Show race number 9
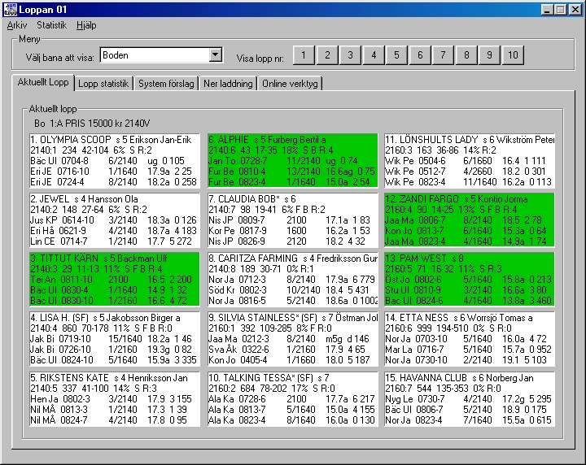Screen dimensions: 586x465 click(x=490, y=55)
